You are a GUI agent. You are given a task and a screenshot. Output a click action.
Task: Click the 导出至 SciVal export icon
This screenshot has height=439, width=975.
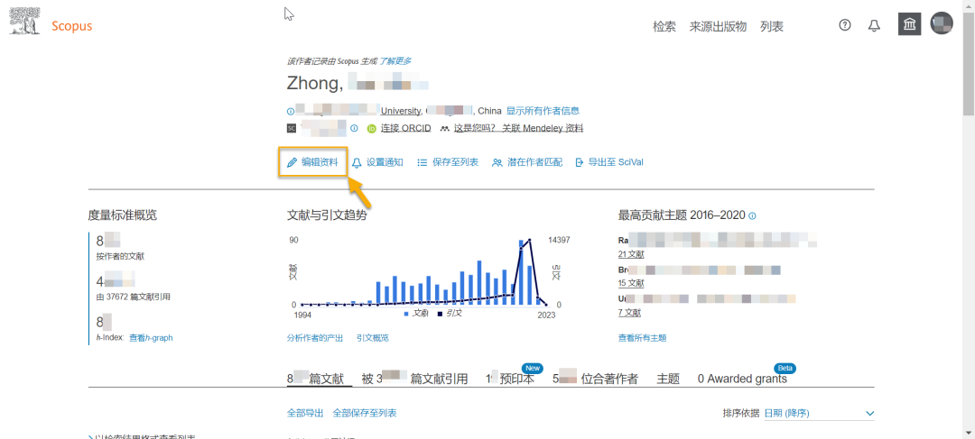[580, 162]
